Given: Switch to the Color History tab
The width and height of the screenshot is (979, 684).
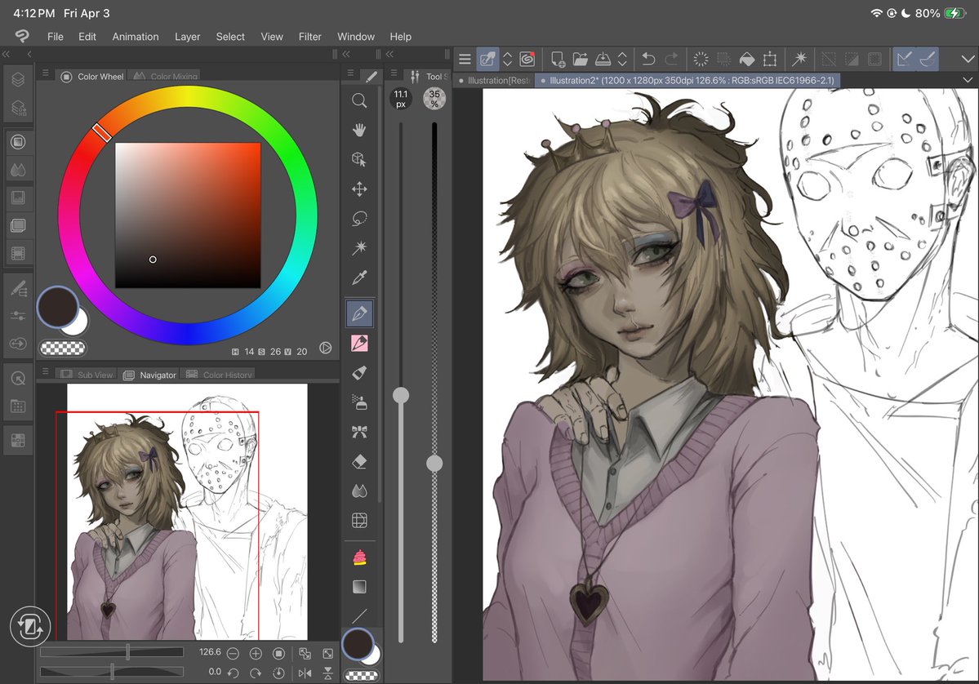Looking at the screenshot, I should [220, 375].
